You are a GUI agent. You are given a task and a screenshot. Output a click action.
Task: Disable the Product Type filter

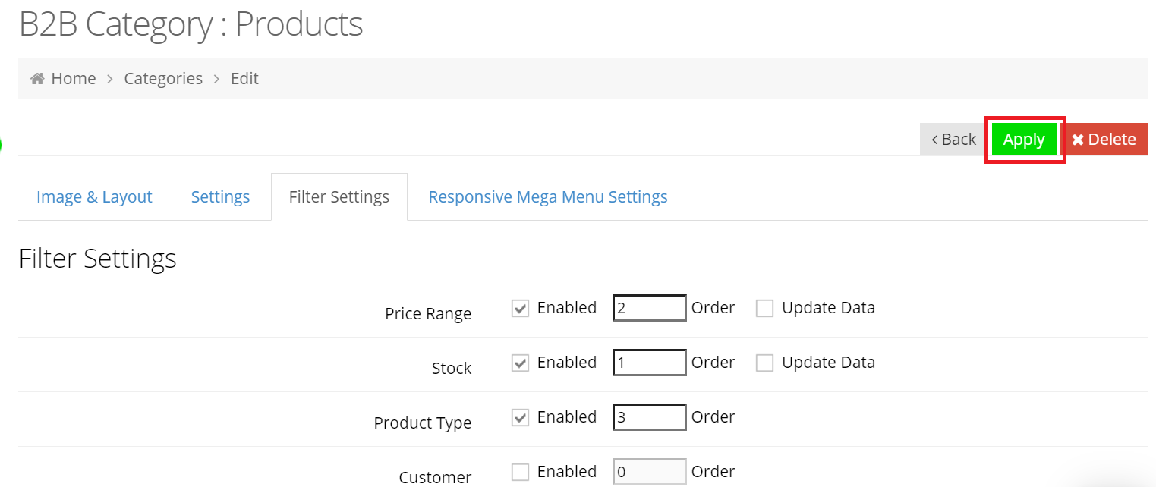[x=520, y=416]
